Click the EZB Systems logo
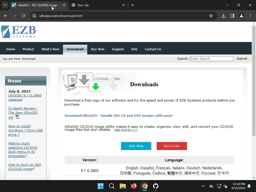Image resolution: width=256 pixels, height=192 pixels. [x=18, y=32]
